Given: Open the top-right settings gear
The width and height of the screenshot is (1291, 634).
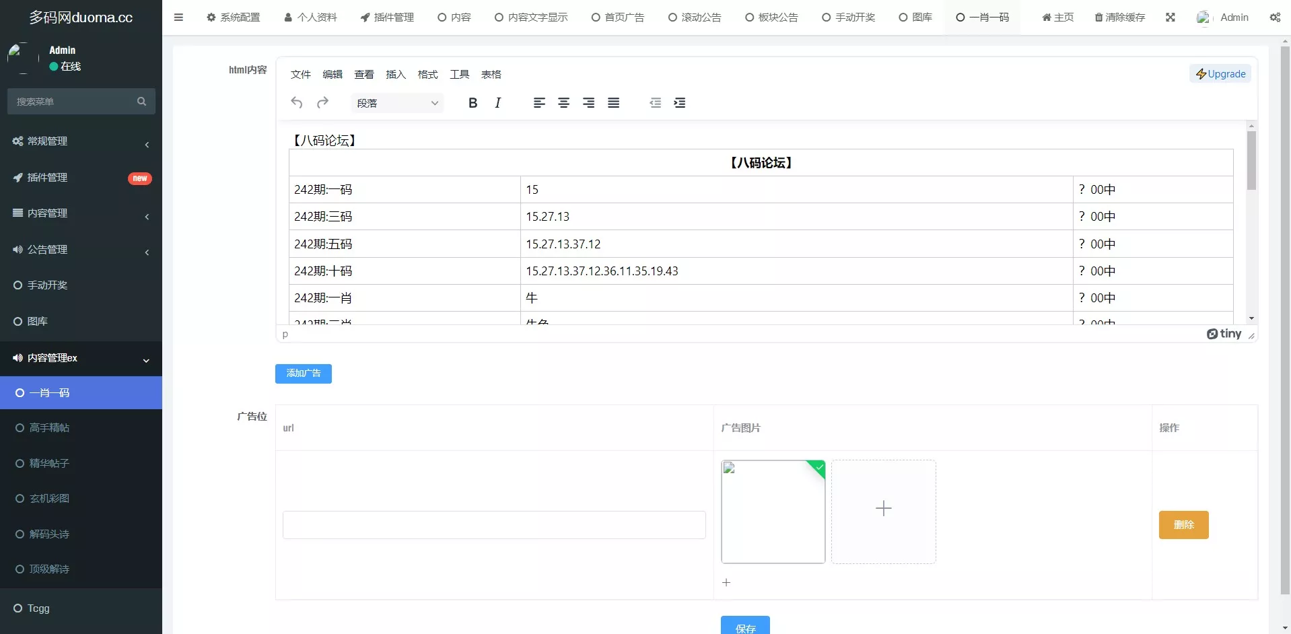Looking at the screenshot, I should click(1274, 17).
